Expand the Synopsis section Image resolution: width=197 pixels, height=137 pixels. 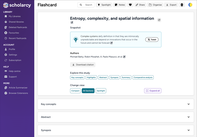[x=115, y=130]
